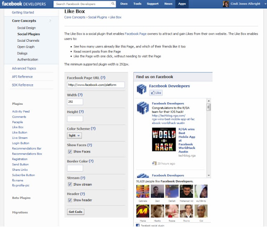This screenshot has height=227, width=267.
Task: Click Cid's face thumbnail
Action: point(201,211)
